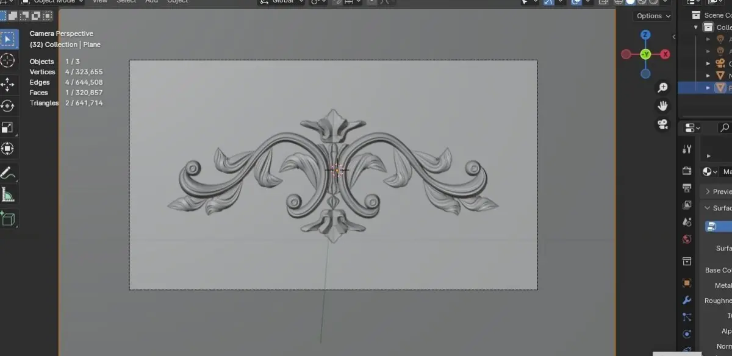Open the Output properties tab
The width and height of the screenshot is (732, 356).
click(x=687, y=188)
